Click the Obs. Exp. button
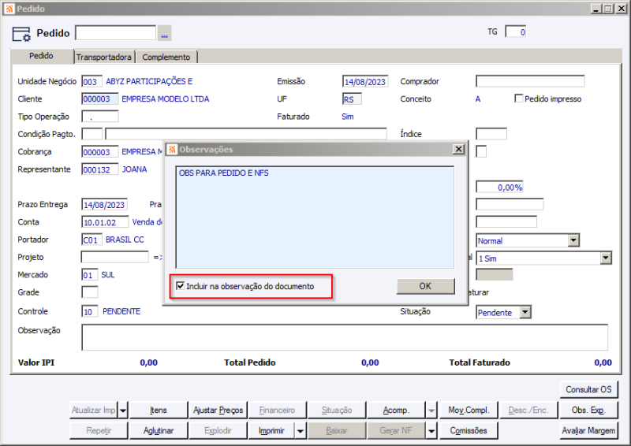The width and height of the screenshot is (631, 446). [x=588, y=411]
